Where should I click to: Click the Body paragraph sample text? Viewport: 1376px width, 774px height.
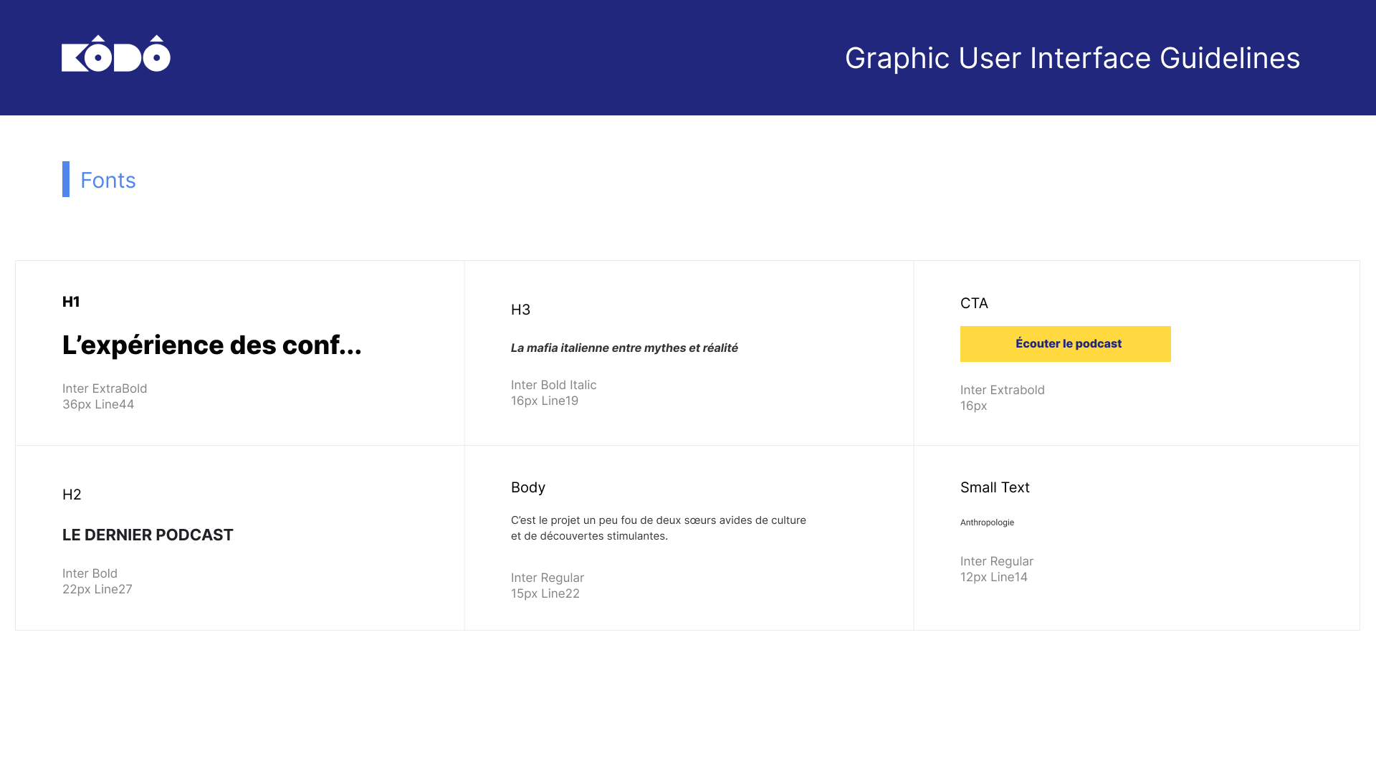point(658,528)
